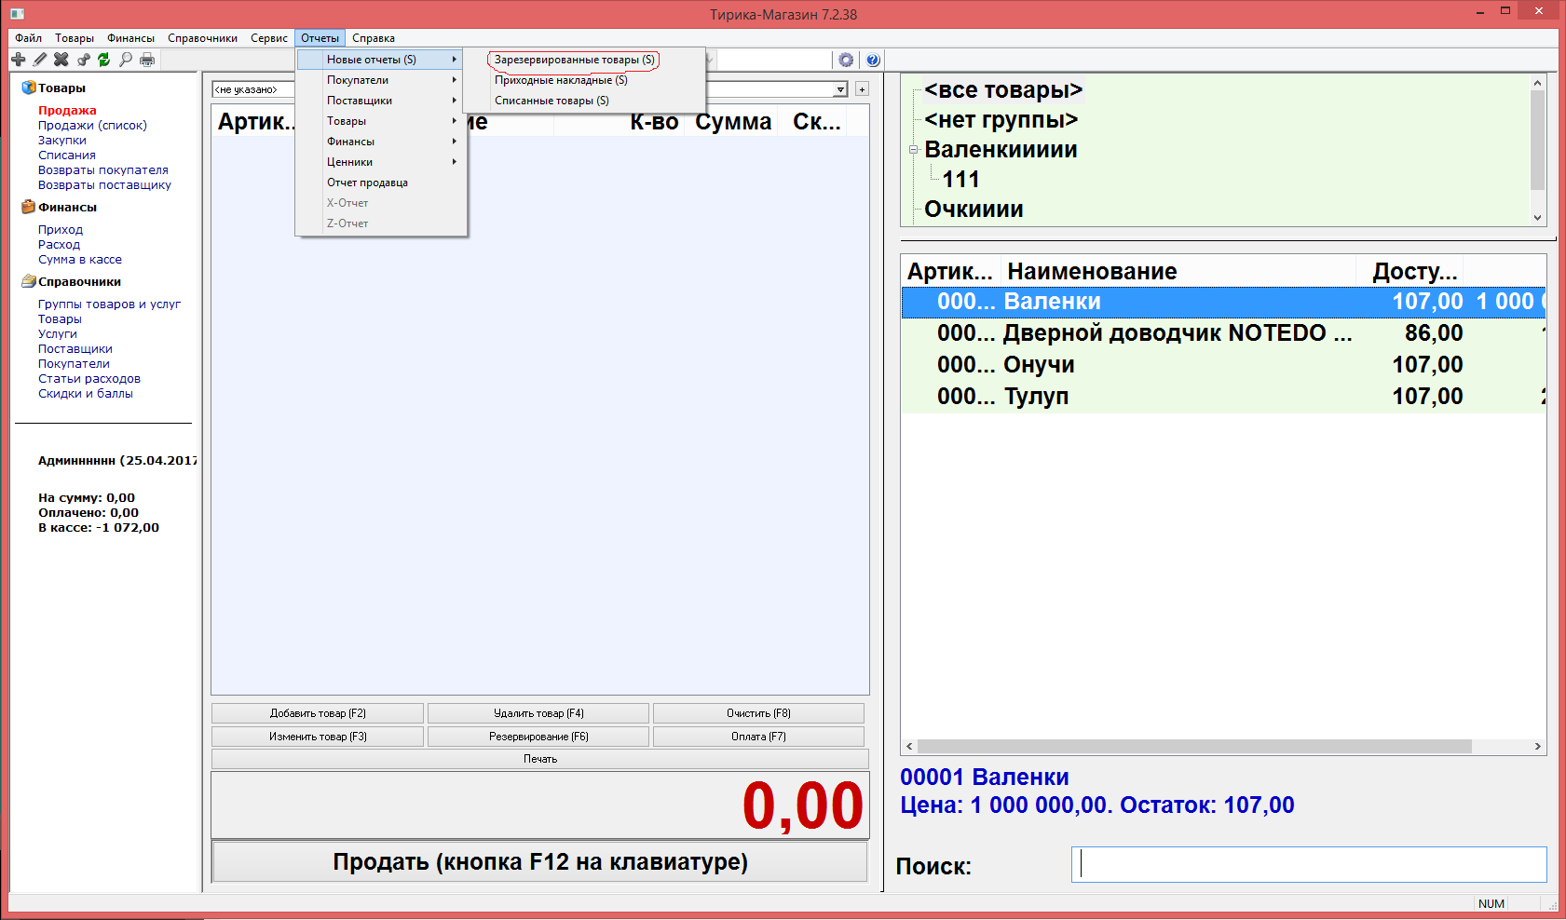Open the Возвраты поставщику sidebar link
1566x920 pixels.
(x=104, y=185)
